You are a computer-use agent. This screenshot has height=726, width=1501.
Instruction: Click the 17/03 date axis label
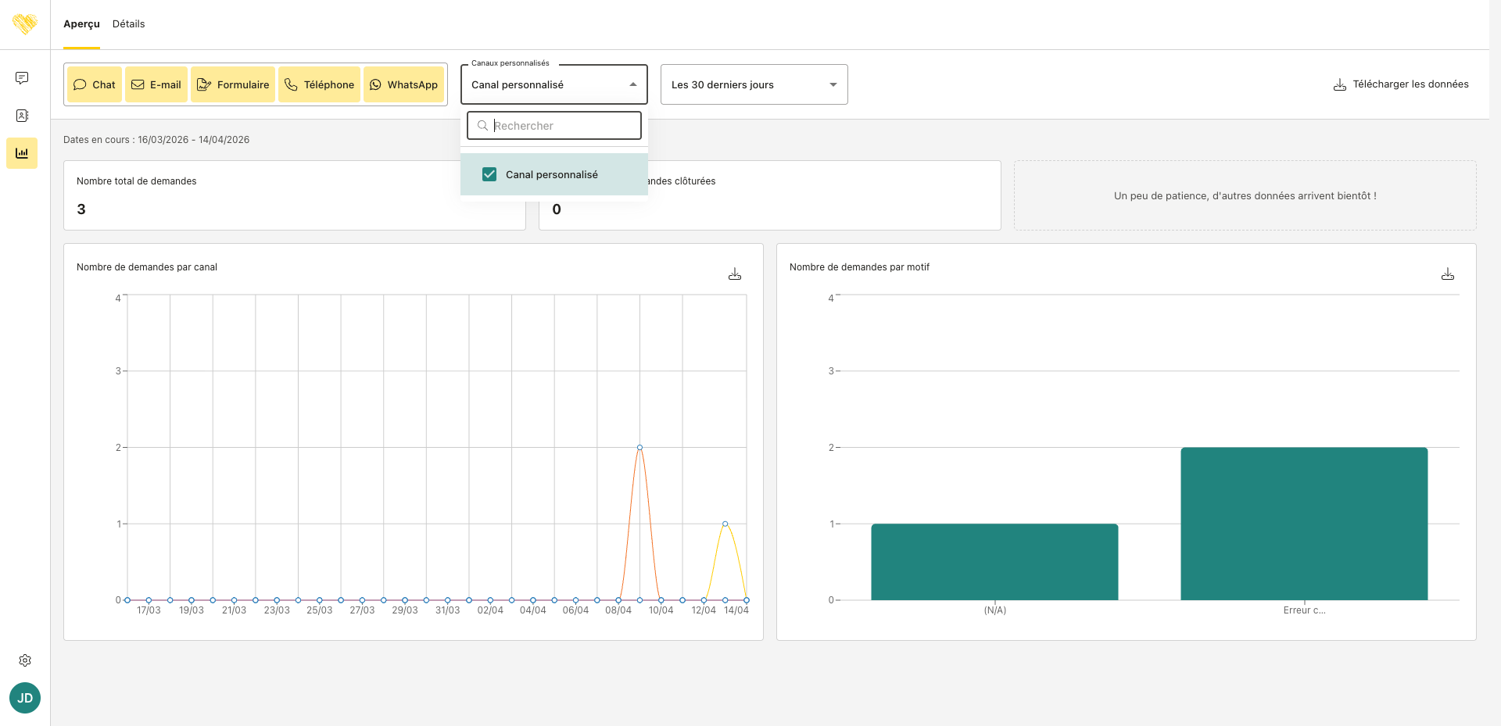click(149, 610)
